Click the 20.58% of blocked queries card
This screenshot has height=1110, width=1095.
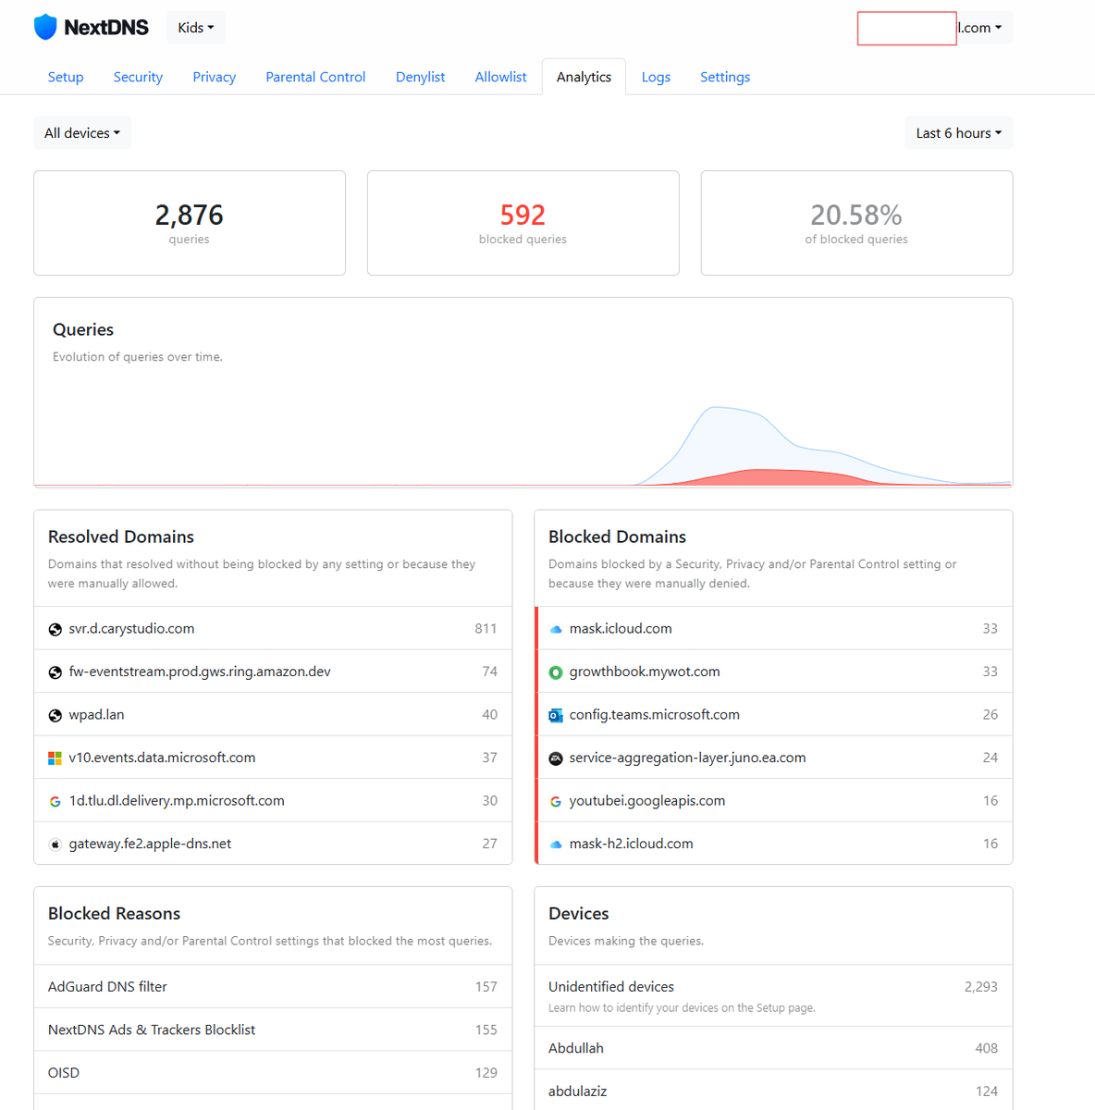pos(856,223)
